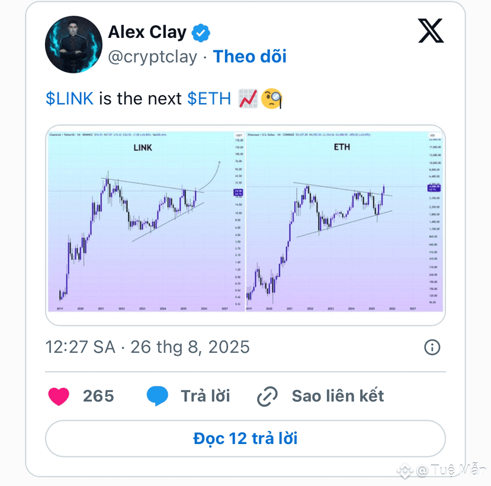Like the tweet with heart icon

point(59,396)
